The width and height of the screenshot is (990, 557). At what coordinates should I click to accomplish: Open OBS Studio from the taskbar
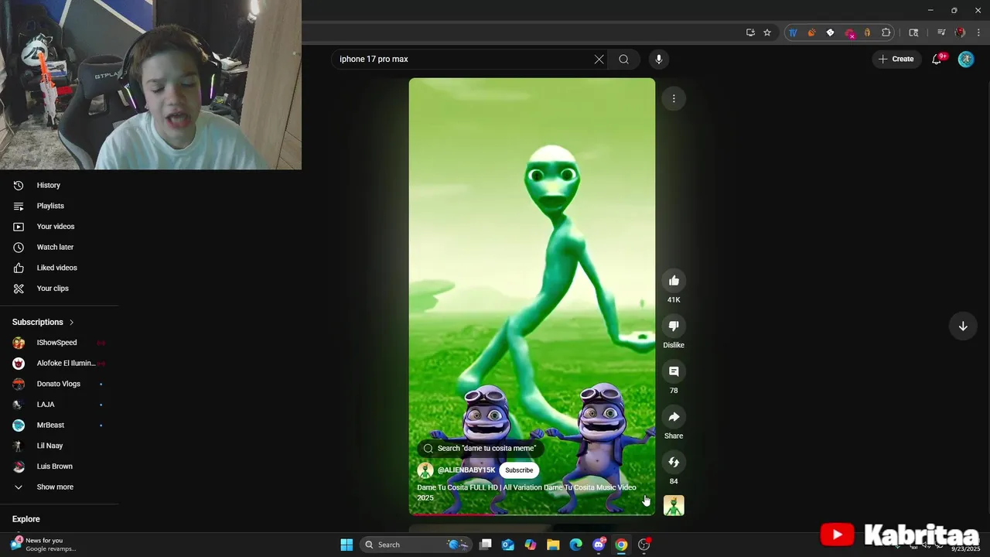[x=643, y=545]
